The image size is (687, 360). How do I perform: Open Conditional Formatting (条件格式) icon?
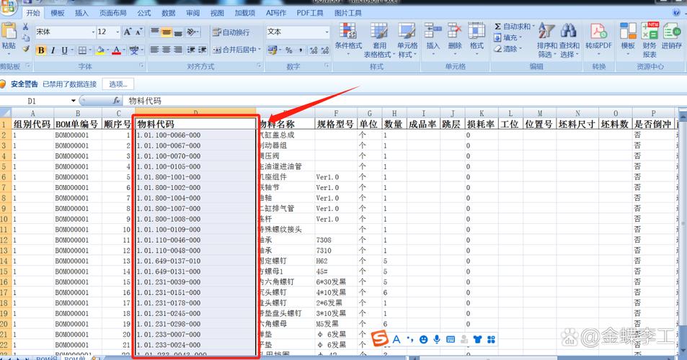348,32
